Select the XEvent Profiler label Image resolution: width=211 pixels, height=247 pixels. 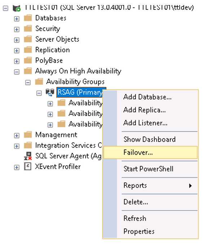tap(58, 166)
